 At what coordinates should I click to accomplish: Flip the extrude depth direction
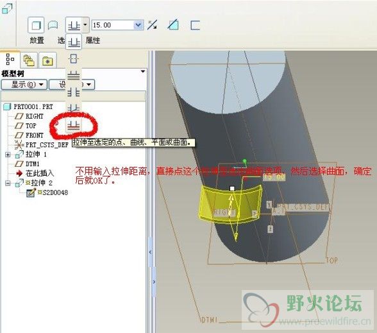[153, 25]
